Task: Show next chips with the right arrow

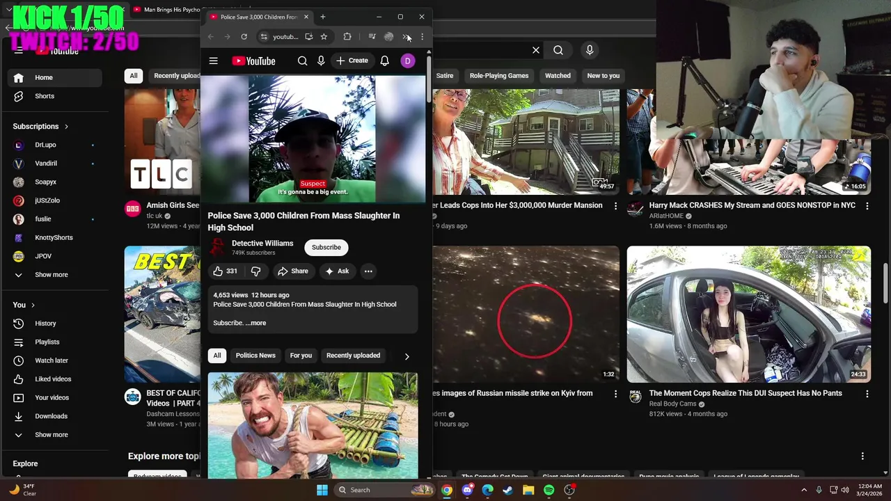Action: click(x=407, y=356)
